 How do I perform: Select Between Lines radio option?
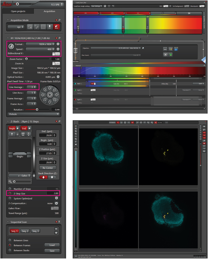(10, 240)
